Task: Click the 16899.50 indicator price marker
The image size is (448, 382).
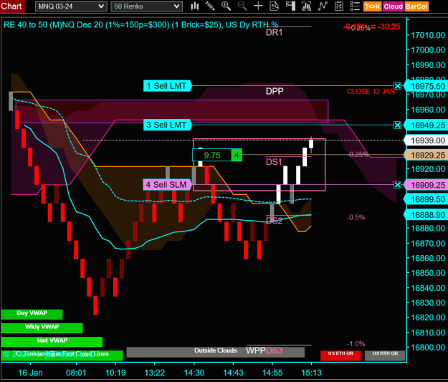Action: pyautogui.click(x=426, y=199)
